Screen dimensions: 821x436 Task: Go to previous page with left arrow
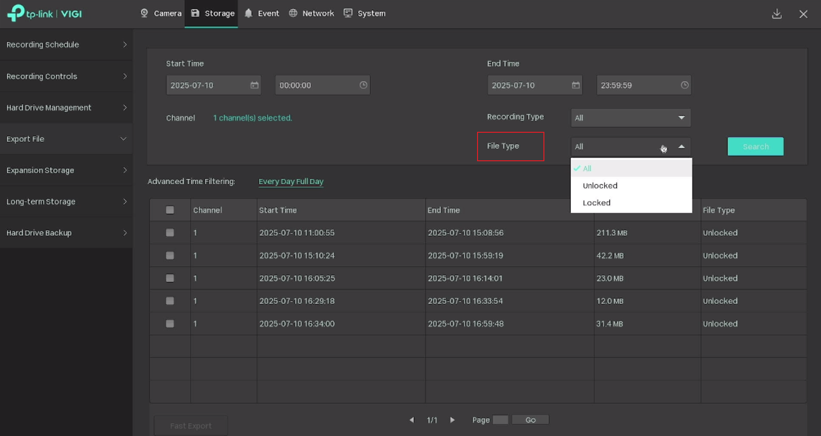[x=411, y=420]
